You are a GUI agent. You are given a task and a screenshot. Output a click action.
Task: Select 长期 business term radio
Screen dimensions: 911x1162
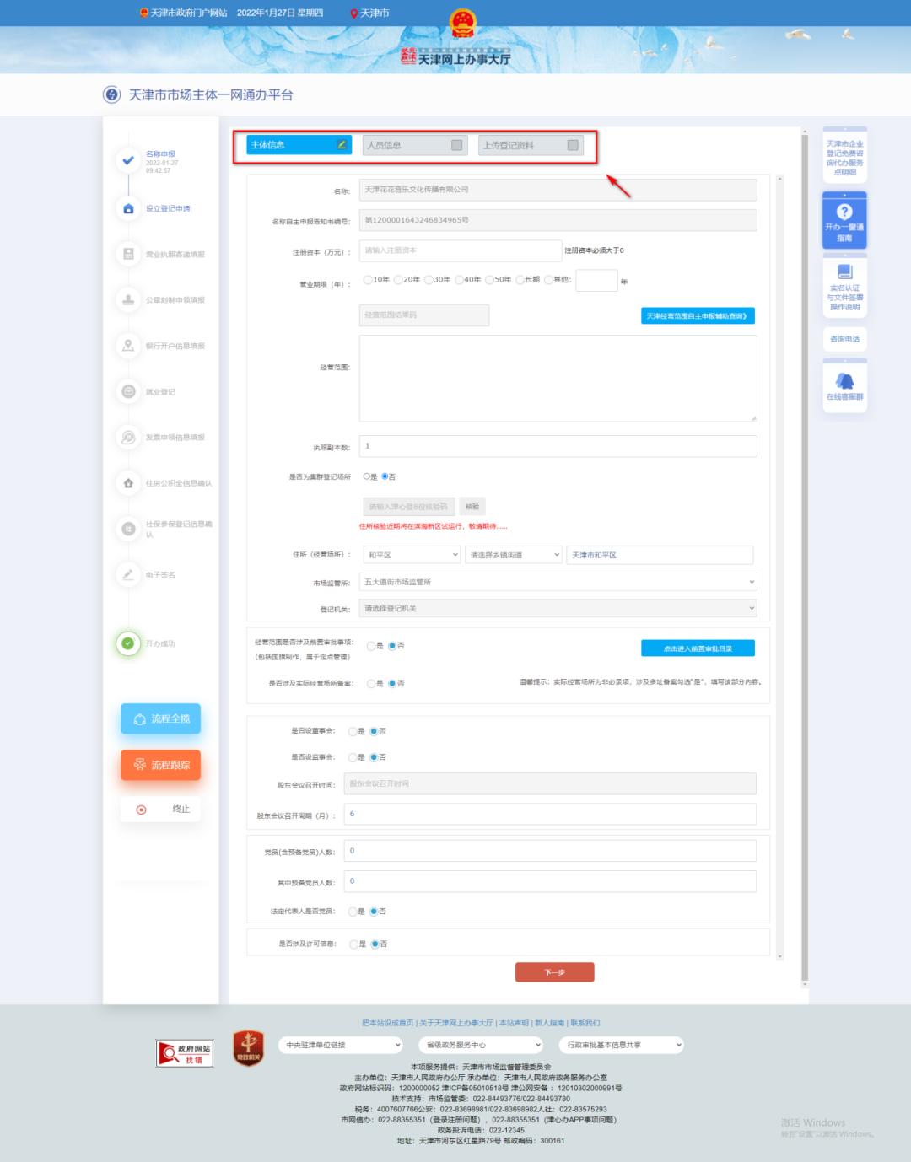(x=520, y=279)
